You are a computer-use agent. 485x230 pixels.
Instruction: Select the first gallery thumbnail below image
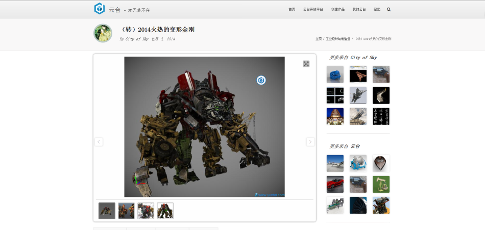coord(107,211)
